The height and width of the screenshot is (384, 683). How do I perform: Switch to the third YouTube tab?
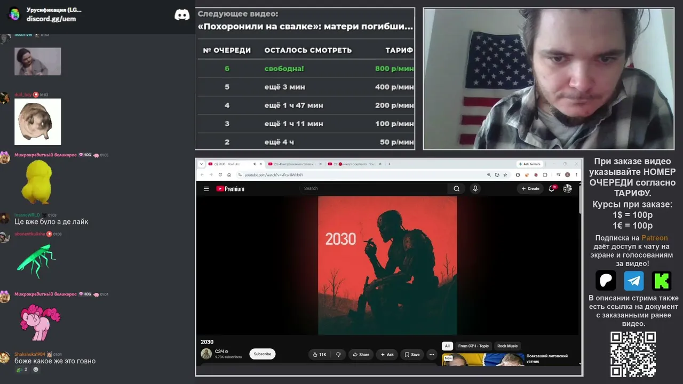click(355, 164)
